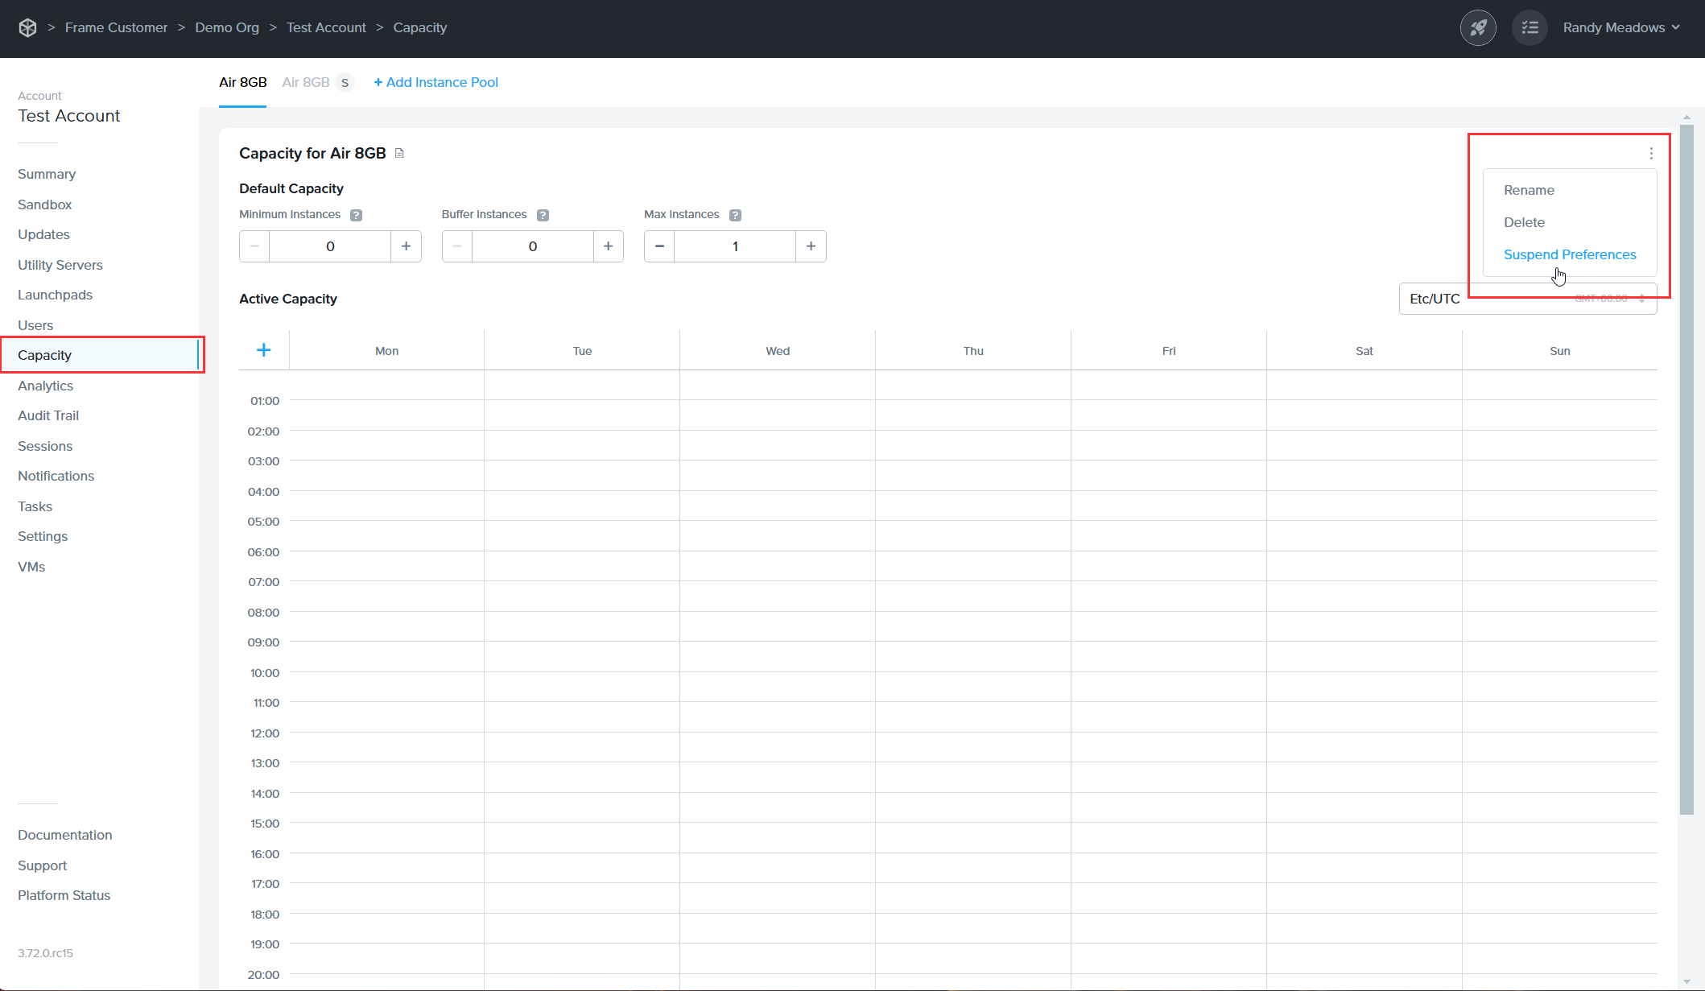Image resolution: width=1705 pixels, height=991 pixels.
Task: Click the Analytics sidebar icon
Action: point(45,385)
